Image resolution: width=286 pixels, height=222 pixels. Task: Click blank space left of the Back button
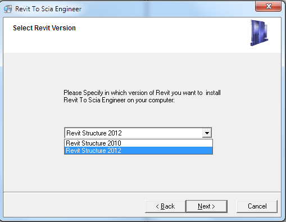coord(74,206)
